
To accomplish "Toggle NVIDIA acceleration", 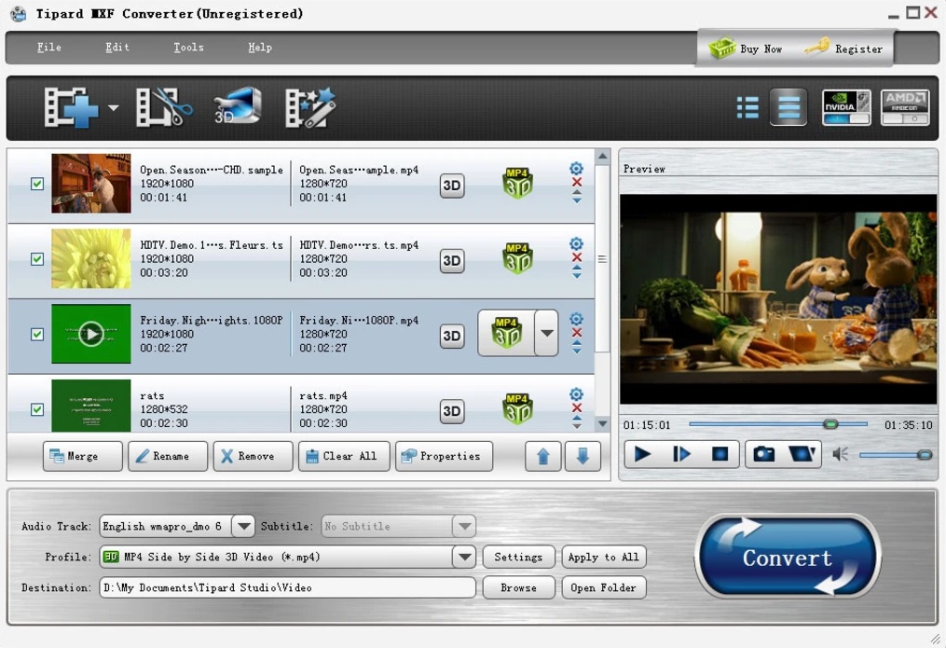I will point(846,107).
